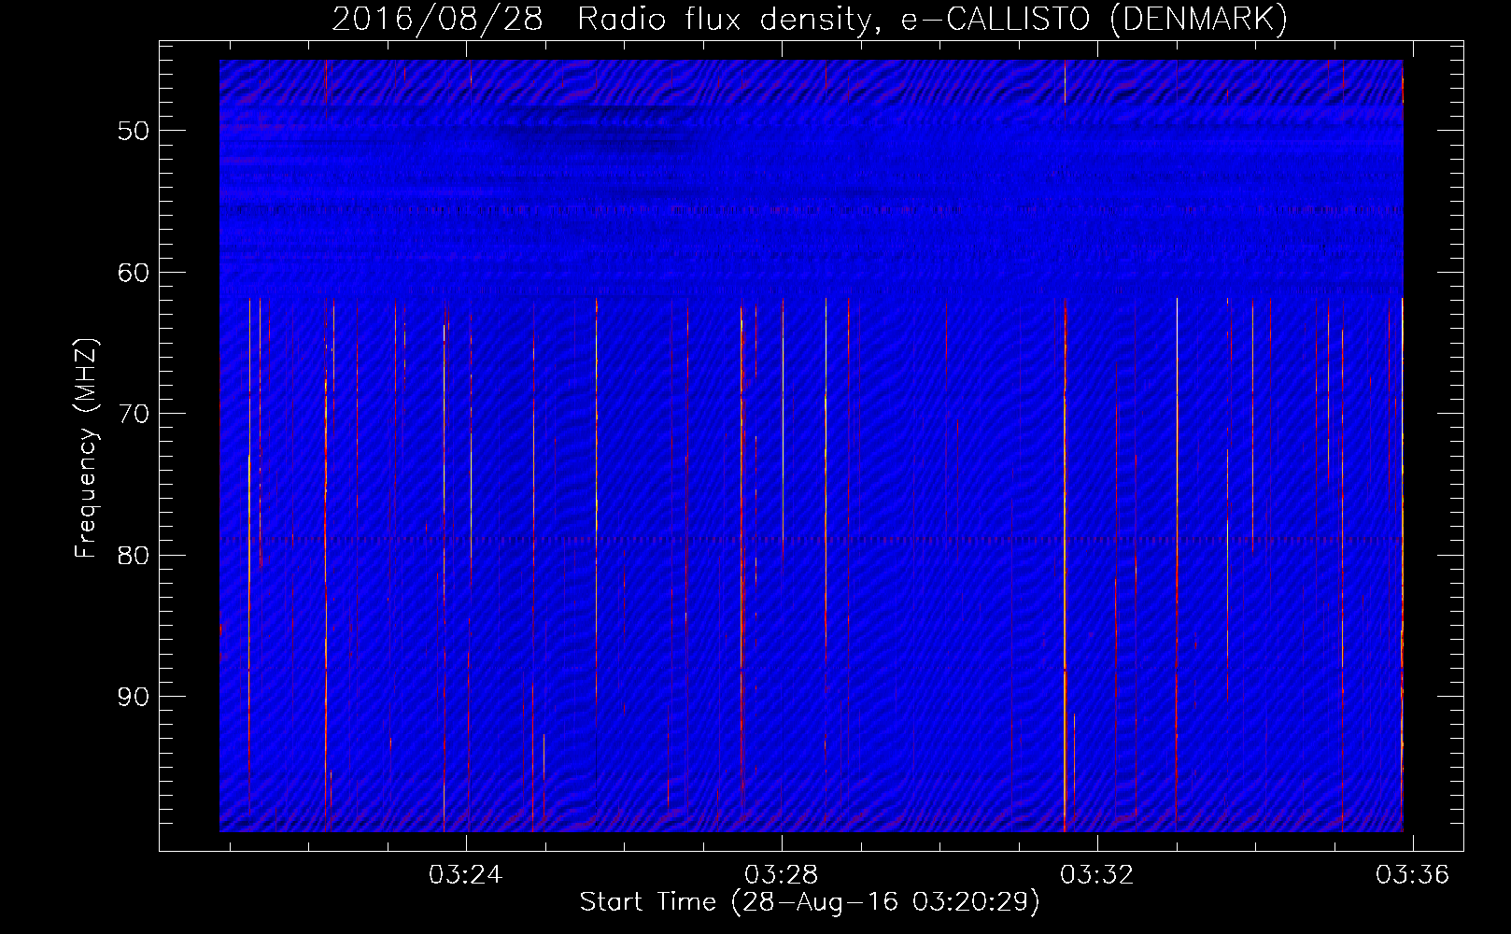The height and width of the screenshot is (934, 1511).
Task: Click the "Start Time (28-Aug-16 03:20:29)" label
Action: click(810, 902)
